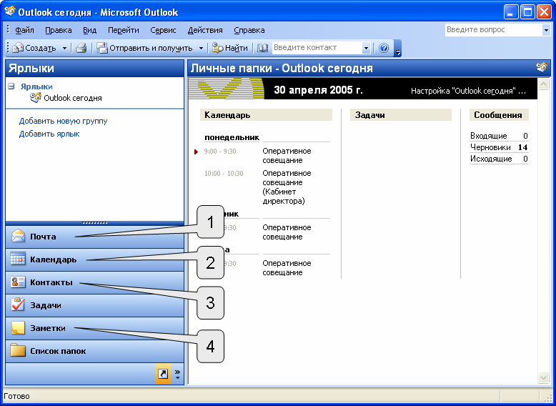The height and width of the screenshot is (406, 556).
Task: Open the Перейти menu
Action: (x=124, y=30)
